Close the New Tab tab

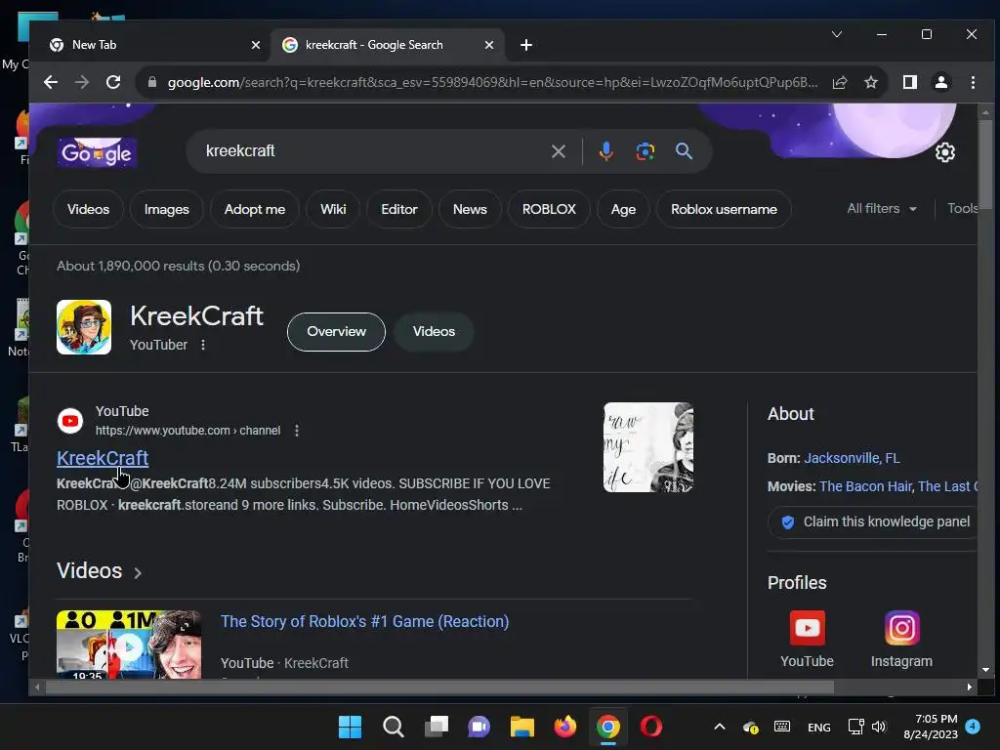coord(256,45)
